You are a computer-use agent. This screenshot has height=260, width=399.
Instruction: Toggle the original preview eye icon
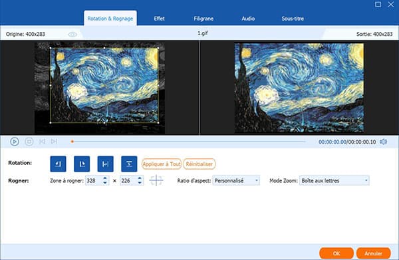[72, 35]
